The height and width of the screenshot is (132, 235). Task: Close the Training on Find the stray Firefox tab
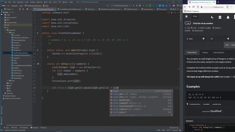(214, 2)
